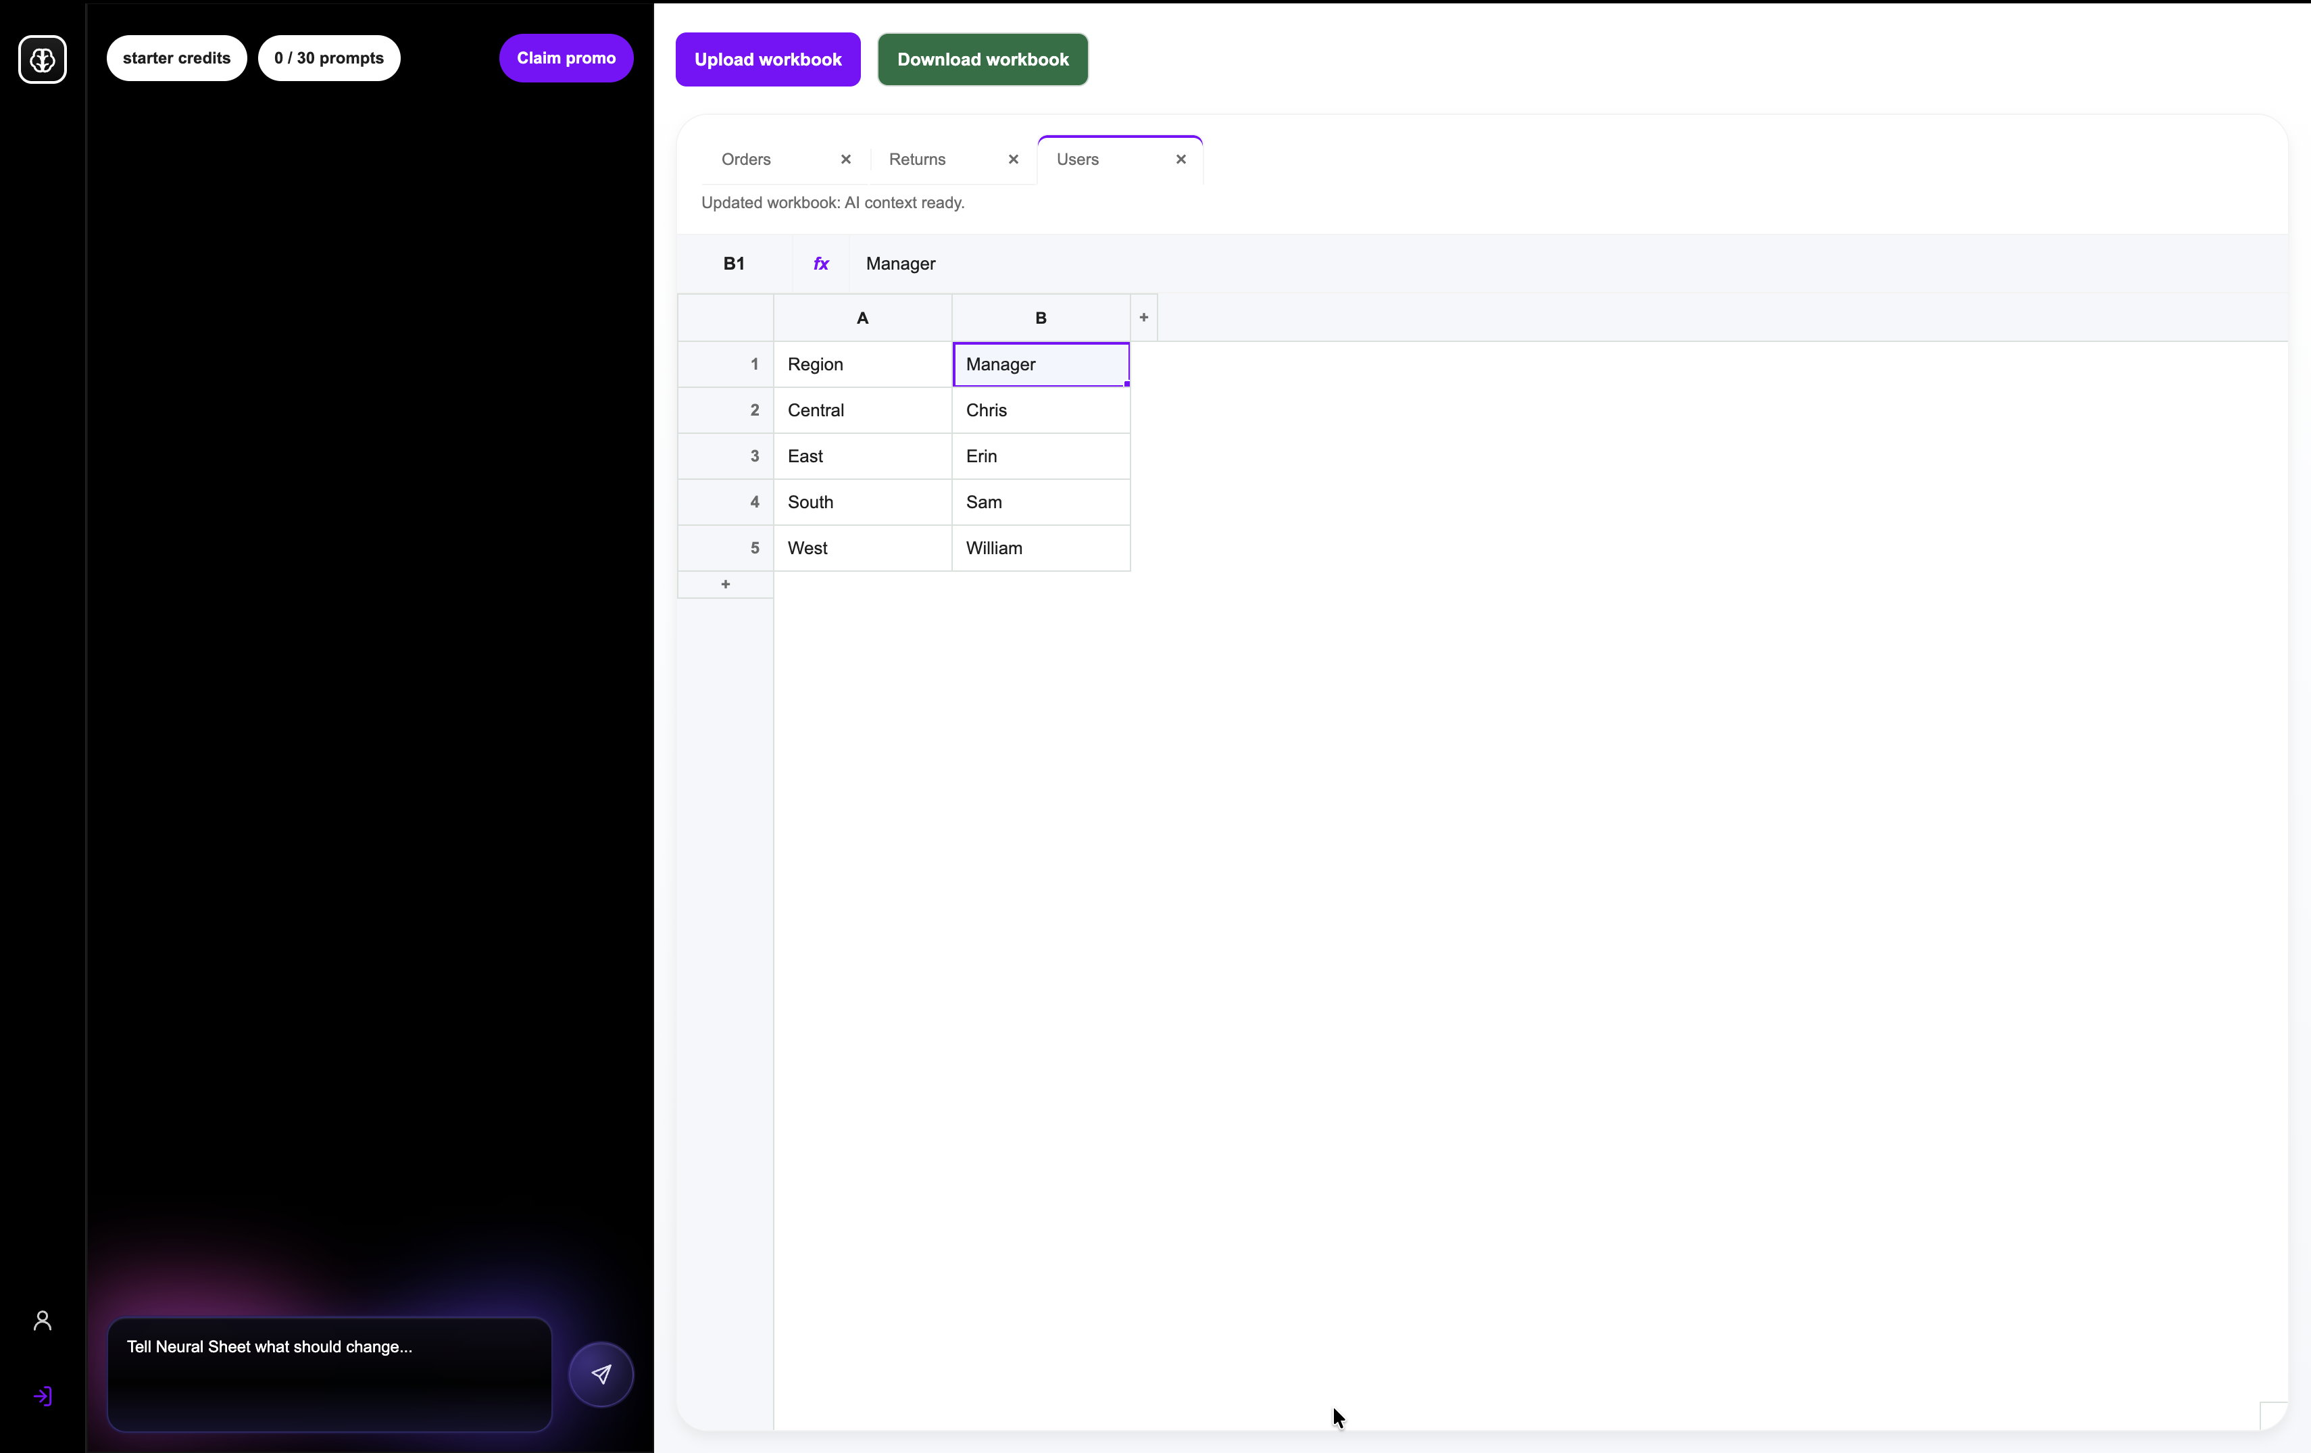Screen dimensions: 2311x1453
Task: Add a new column with plus icon
Action: pos(1143,318)
